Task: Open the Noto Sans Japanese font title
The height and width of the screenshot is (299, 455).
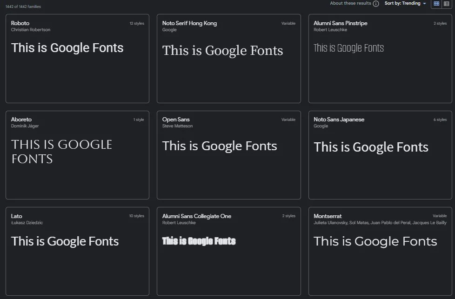Action: coord(339,120)
